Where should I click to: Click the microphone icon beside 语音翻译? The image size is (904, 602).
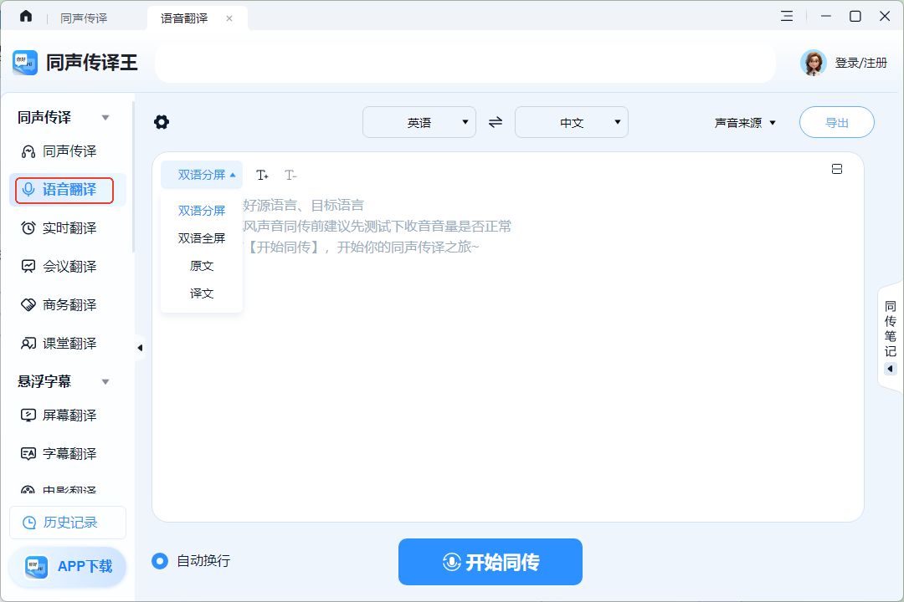(28, 190)
